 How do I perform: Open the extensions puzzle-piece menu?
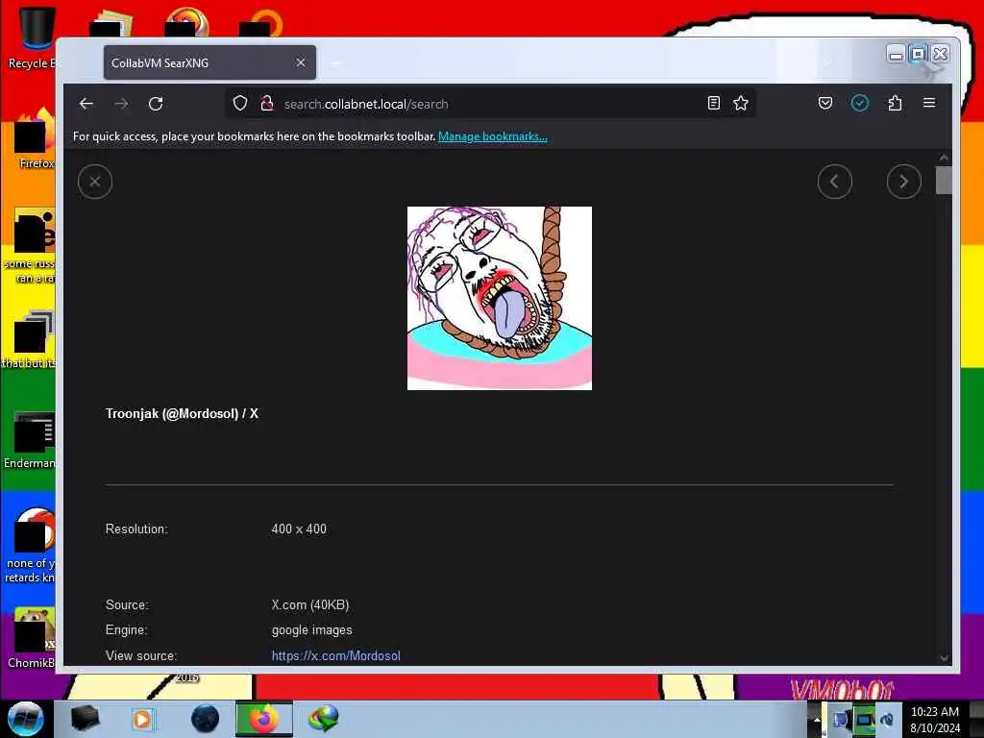895,103
